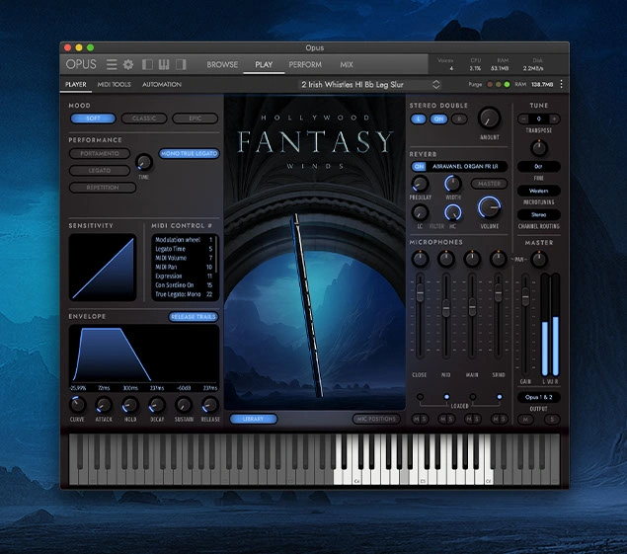The height and width of the screenshot is (554, 627).
Task: Click the Mic Positions button
Action: (376, 419)
